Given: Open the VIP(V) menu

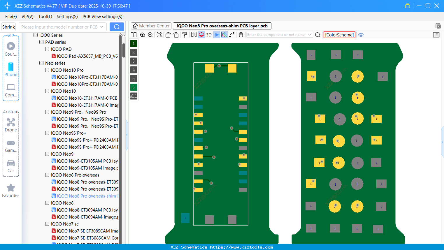Looking at the screenshot, I should pos(27,17).
